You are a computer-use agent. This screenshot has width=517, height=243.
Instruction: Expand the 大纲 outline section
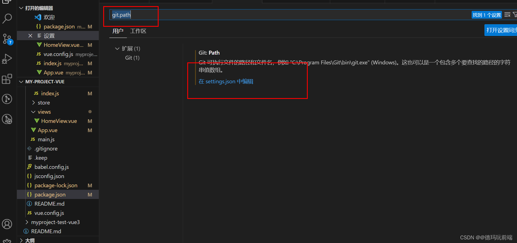(58, 240)
